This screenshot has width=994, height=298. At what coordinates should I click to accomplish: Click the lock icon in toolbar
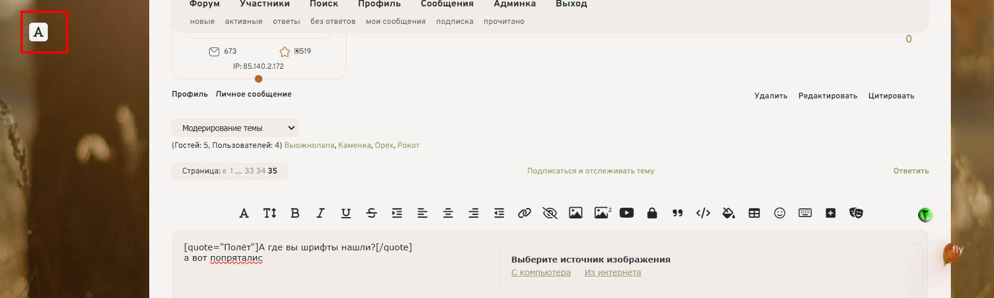[652, 213]
